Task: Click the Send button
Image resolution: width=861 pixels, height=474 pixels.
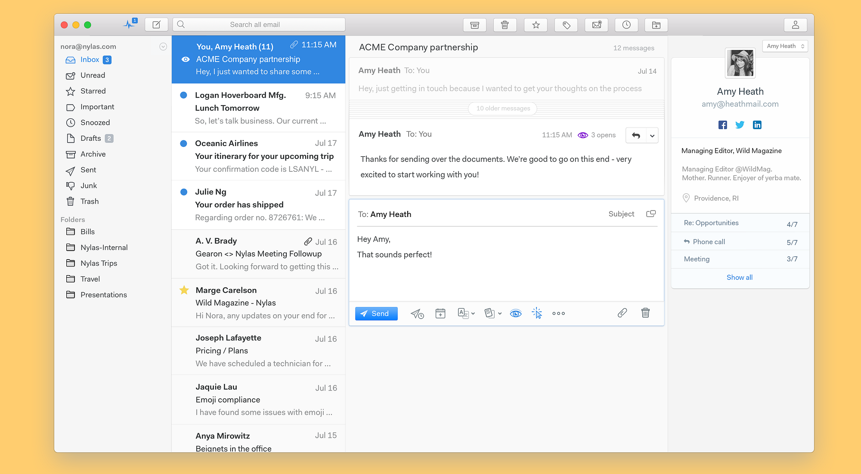Action: coord(376,313)
